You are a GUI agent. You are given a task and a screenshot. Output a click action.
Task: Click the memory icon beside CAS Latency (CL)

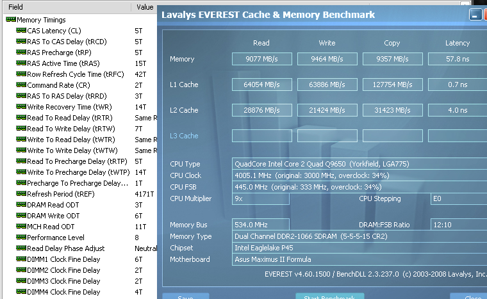21,31
